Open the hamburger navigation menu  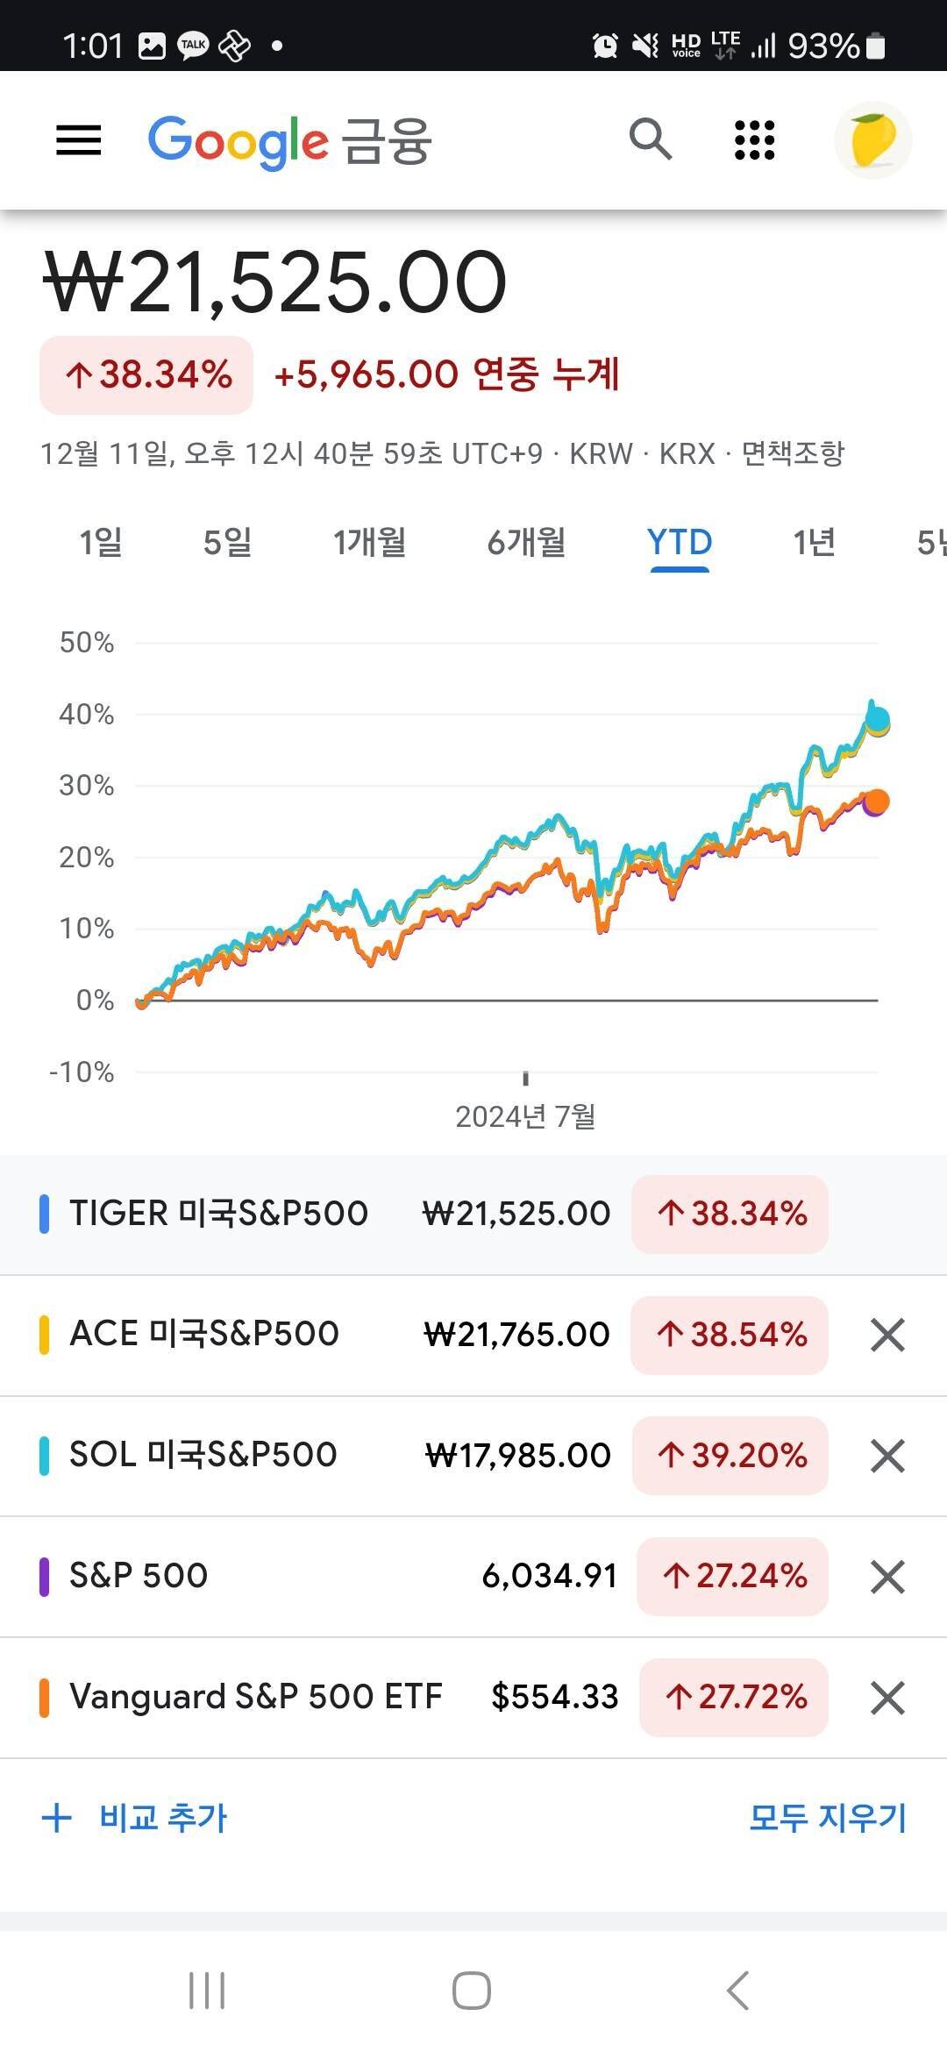79,140
